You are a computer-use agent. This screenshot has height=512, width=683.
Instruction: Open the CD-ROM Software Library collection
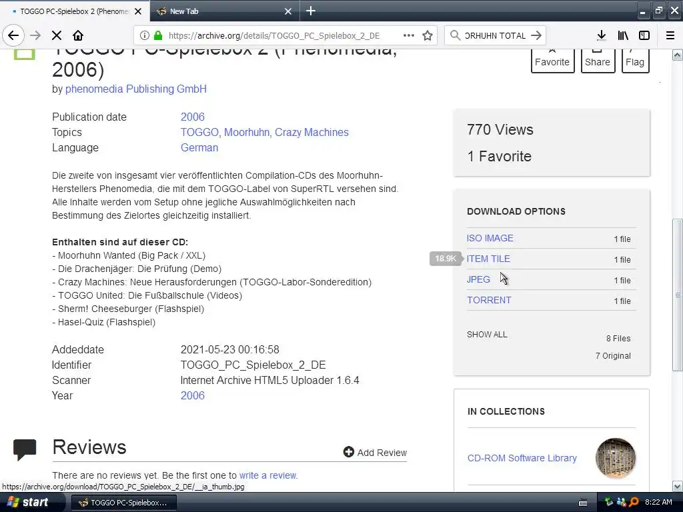tap(522, 458)
